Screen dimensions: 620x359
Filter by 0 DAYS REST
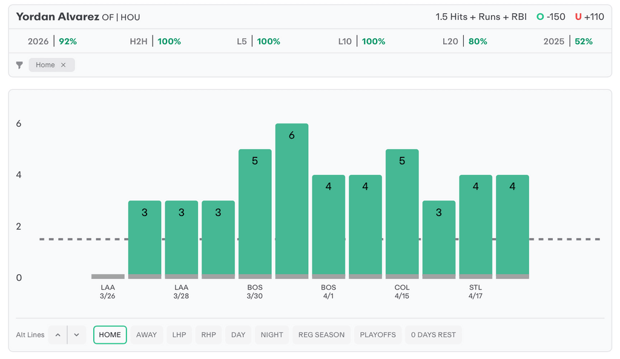[x=433, y=335]
